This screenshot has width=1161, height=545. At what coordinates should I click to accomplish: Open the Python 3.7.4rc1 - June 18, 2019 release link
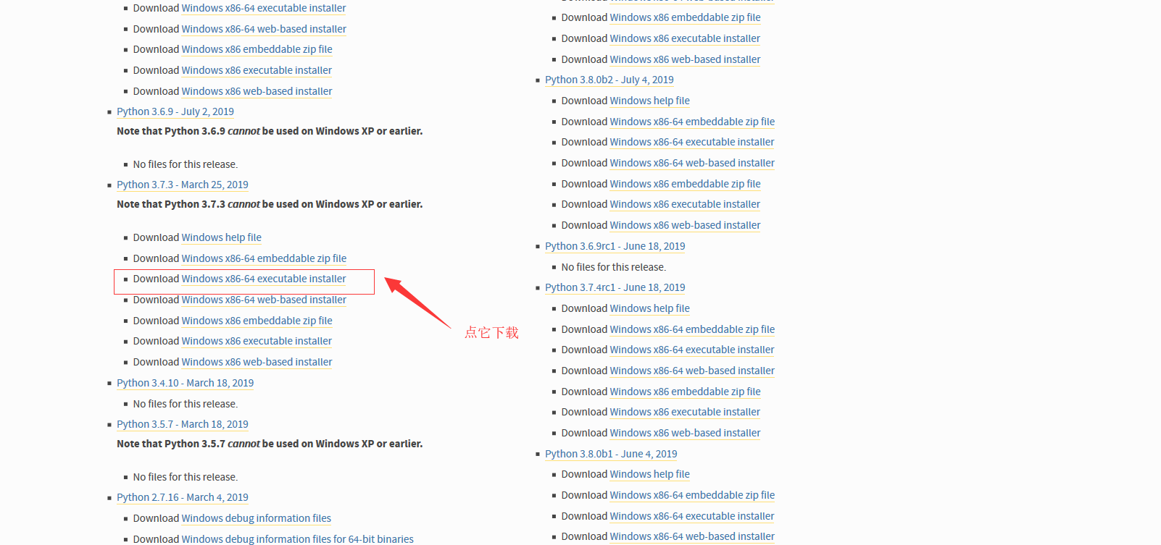(x=615, y=287)
